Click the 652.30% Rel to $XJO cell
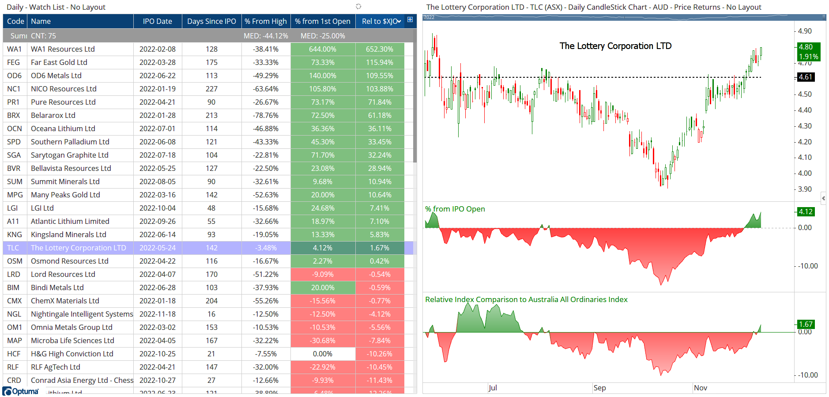 pyautogui.click(x=380, y=49)
